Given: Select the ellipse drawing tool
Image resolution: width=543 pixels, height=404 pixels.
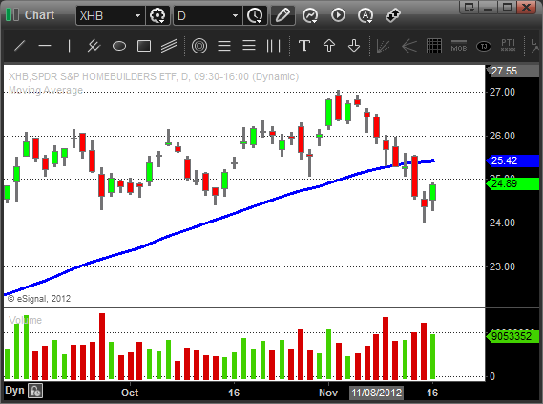Looking at the screenshot, I should coord(119,46).
